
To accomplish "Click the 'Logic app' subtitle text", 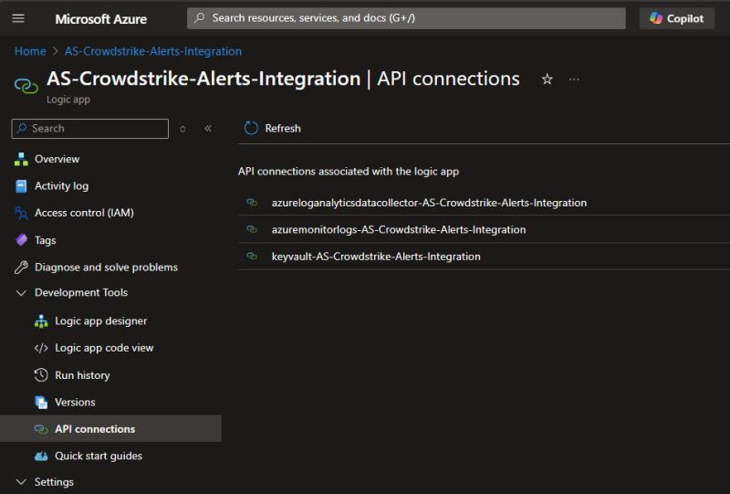I will (68, 100).
